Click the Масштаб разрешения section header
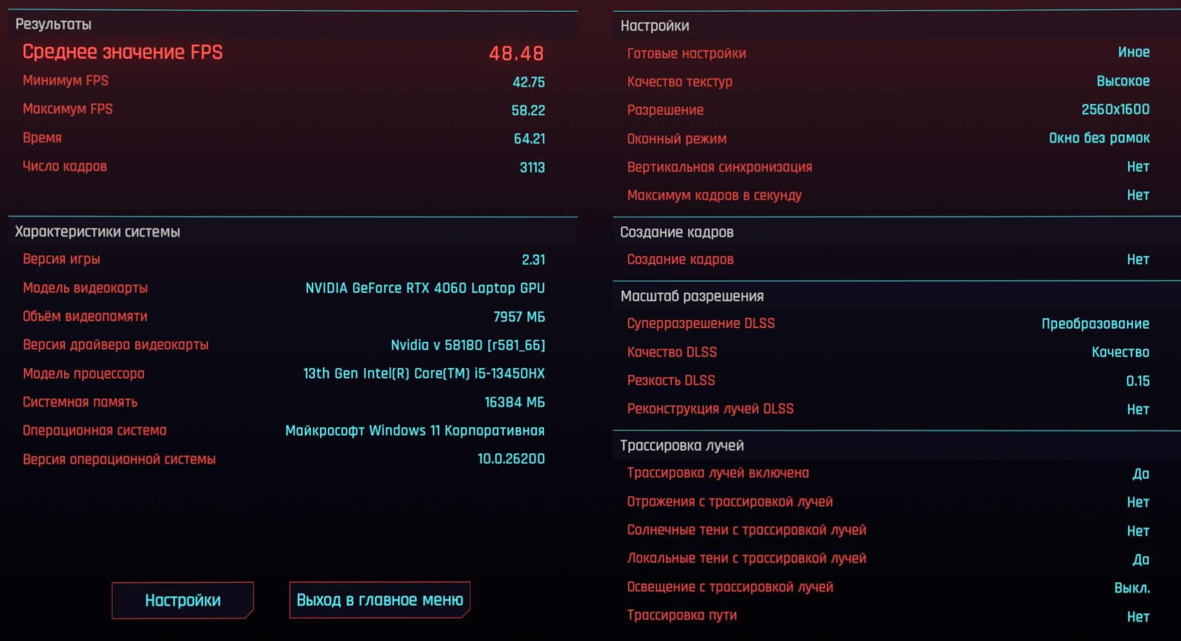The width and height of the screenshot is (1181, 641). (692, 296)
